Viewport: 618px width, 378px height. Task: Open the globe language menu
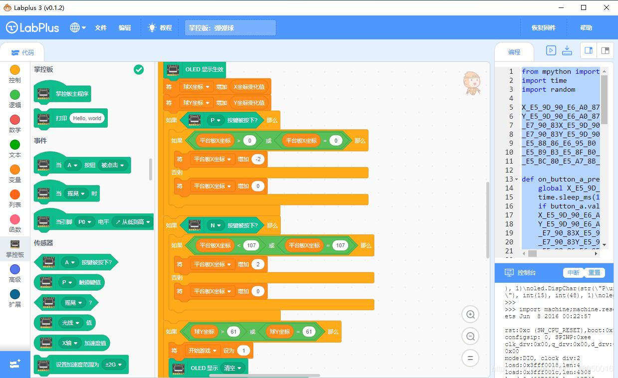(x=78, y=28)
